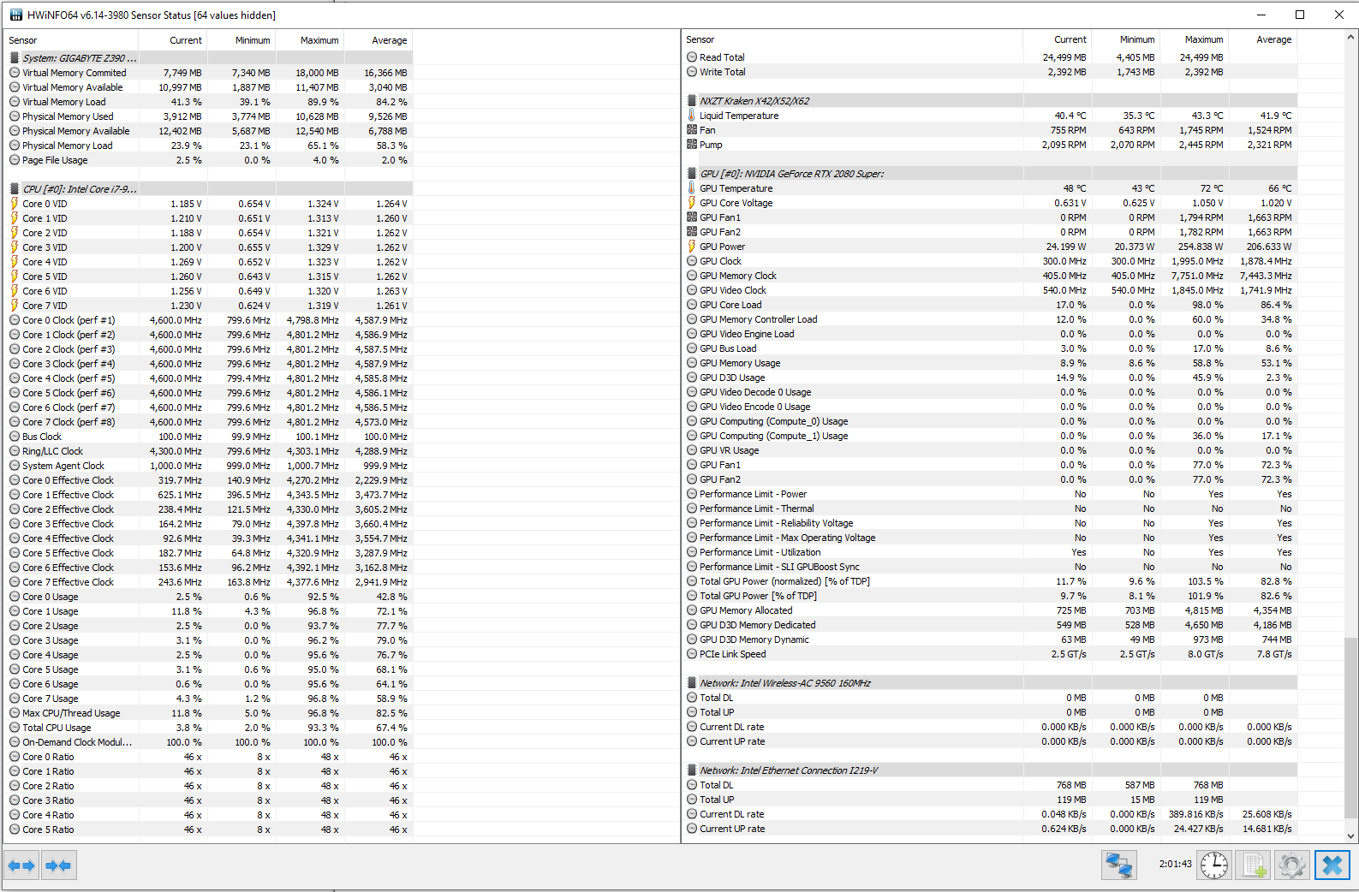Select the GPU D3D Memory Dedicated row

point(991,625)
